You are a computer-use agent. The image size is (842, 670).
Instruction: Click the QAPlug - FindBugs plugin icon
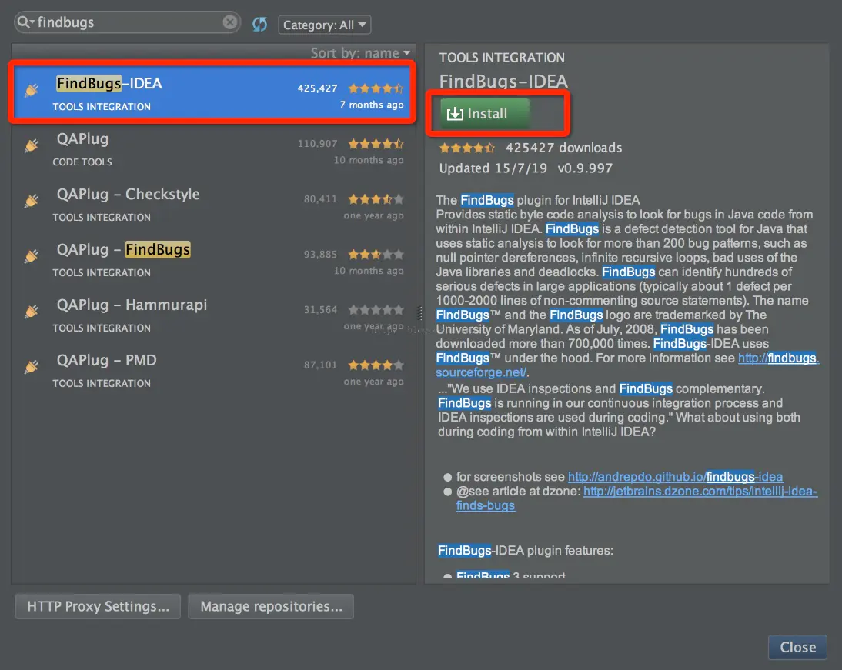pos(32,256)
